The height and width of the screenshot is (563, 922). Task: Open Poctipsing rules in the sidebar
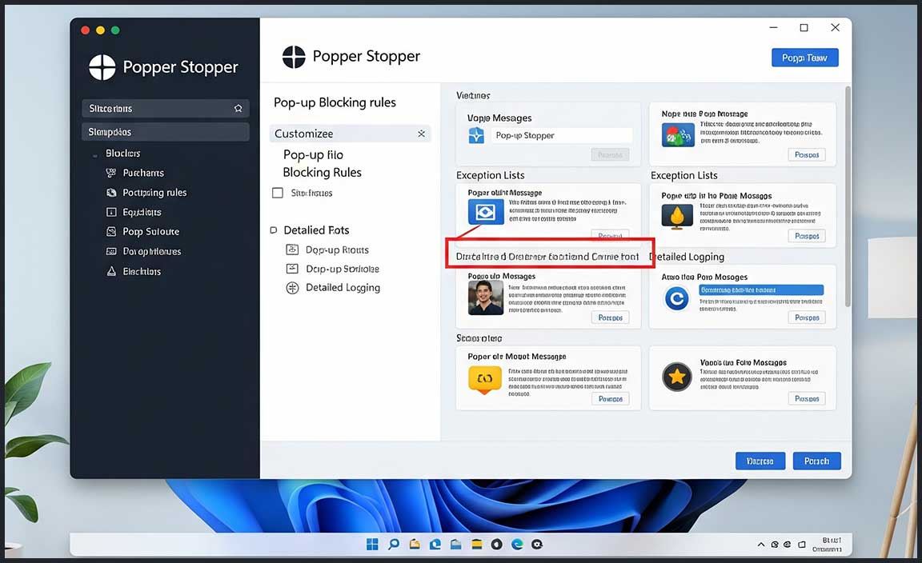coord(154,193)
